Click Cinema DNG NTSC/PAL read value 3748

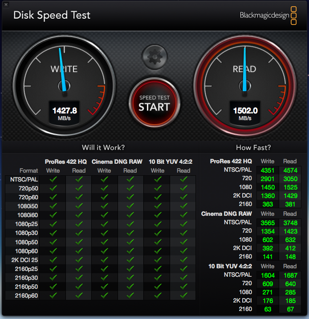tap(290, 223)
